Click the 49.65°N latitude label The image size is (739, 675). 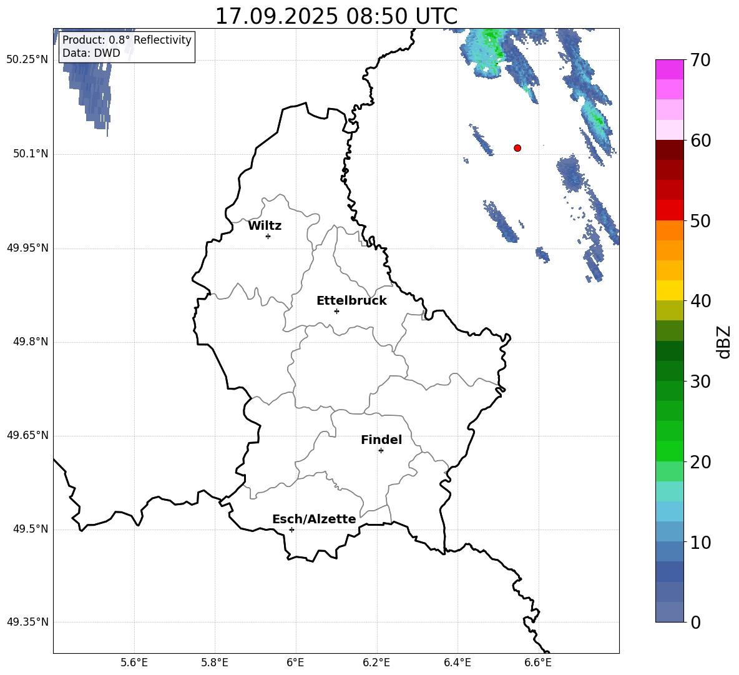pos(27,435)
